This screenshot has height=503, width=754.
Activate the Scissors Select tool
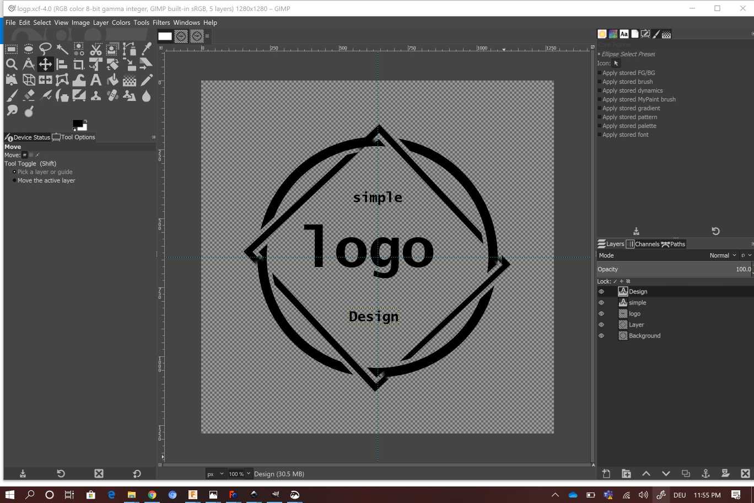pos(96,49)
